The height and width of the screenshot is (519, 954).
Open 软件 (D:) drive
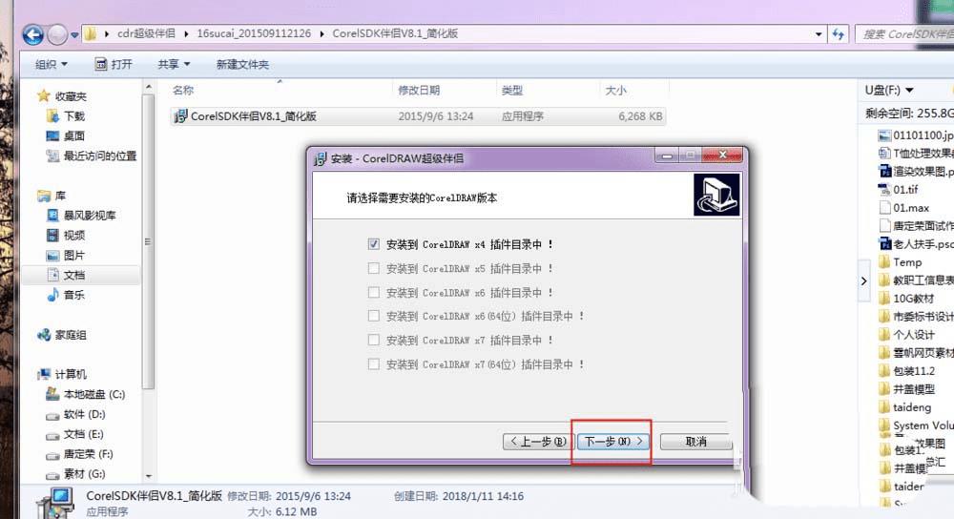76,414
